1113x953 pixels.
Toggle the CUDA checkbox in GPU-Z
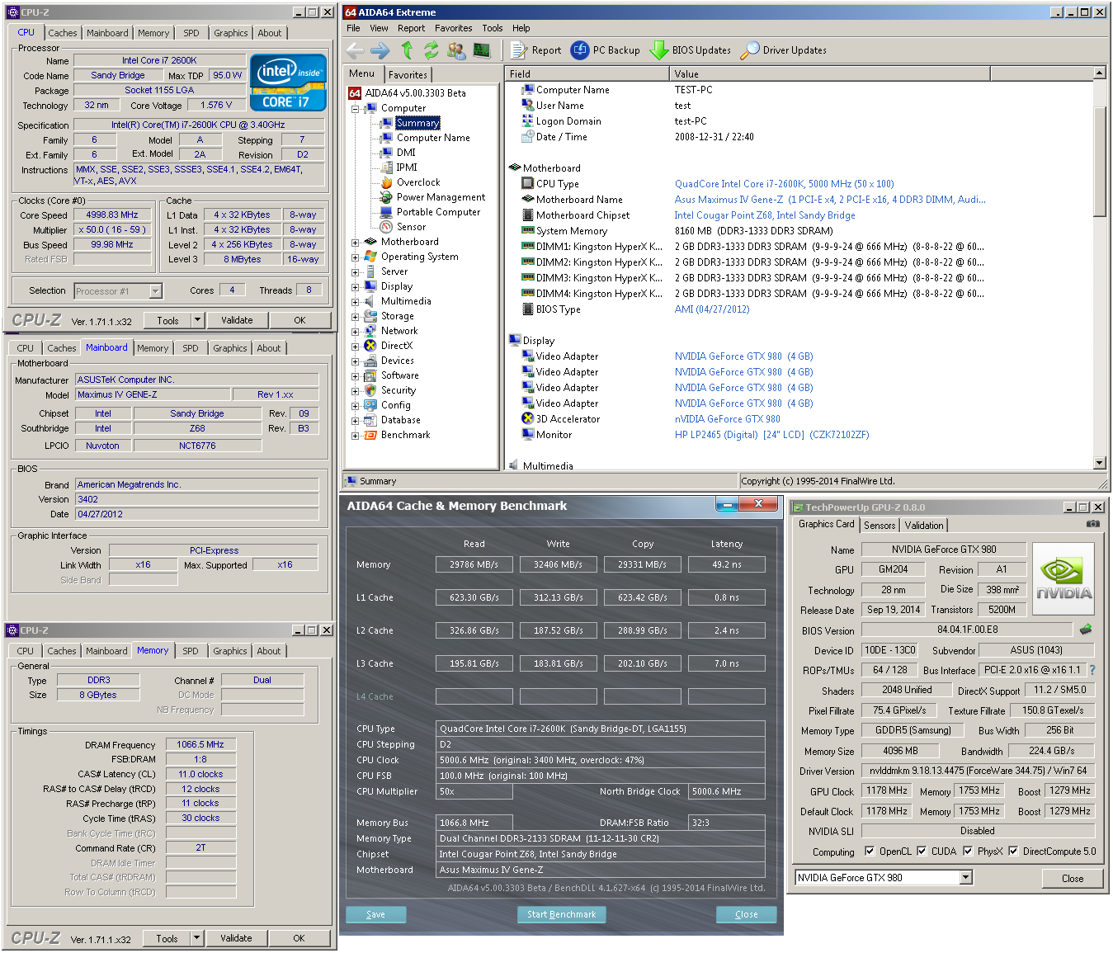922,852
